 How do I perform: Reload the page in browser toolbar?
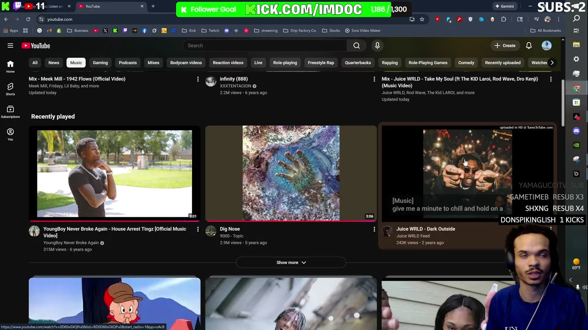(x=28, y=19)
